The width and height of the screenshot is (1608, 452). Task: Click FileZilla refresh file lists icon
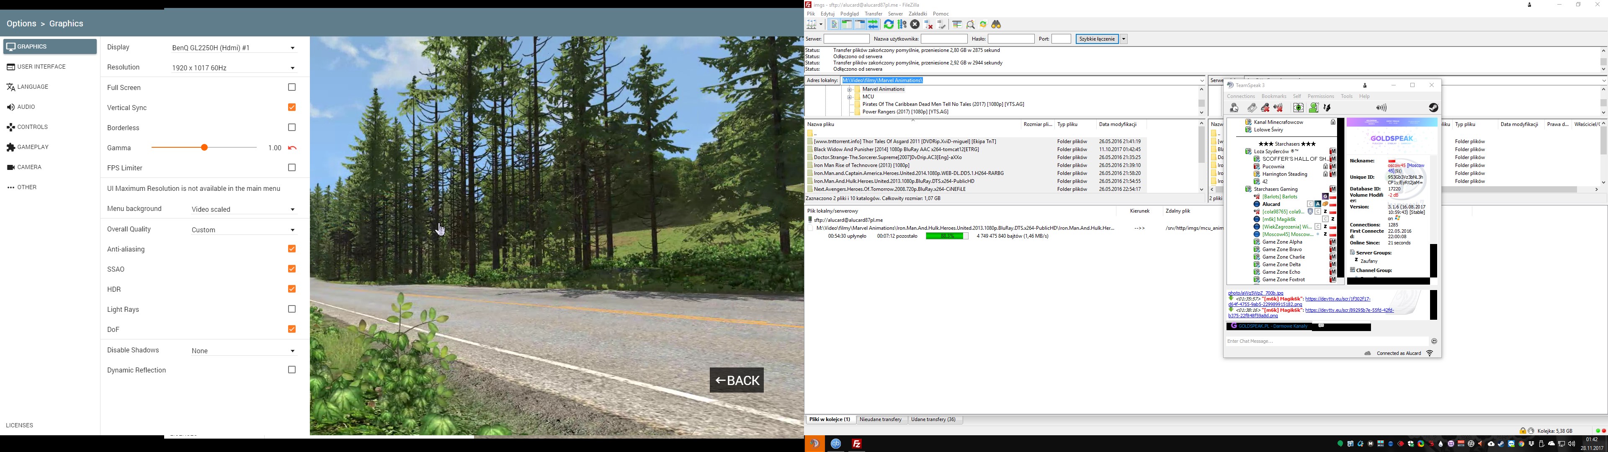pos(889,24)
